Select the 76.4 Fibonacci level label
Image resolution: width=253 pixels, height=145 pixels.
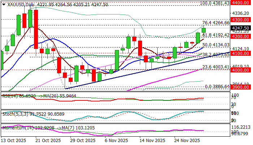point(216,23)
